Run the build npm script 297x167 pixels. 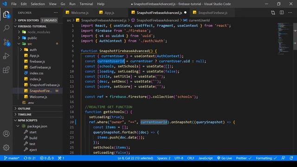point(33,138)
